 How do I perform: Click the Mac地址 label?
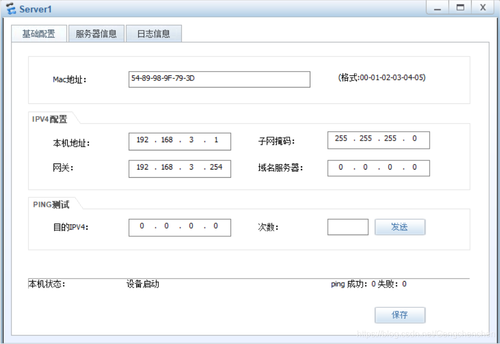[69, 79]
